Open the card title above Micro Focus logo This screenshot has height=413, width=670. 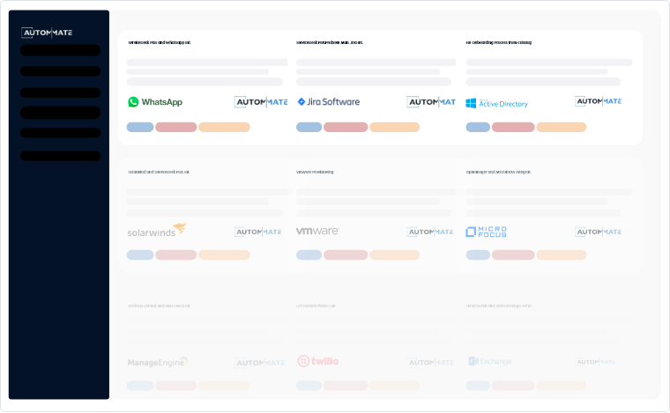(x=498, y=172)
